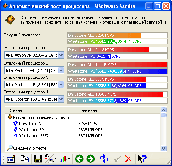
Task: Click the 2838 MFLOPS value cell
Action: pyautogui.click(x=90, y=130)
